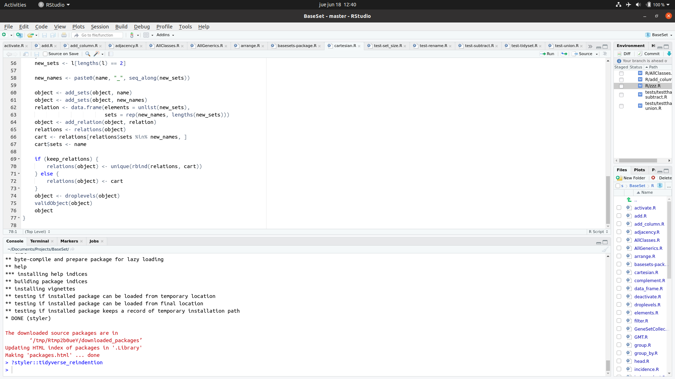Click the Git pull down-arrow icon
The image size is (675, 379).
[669, 54]
